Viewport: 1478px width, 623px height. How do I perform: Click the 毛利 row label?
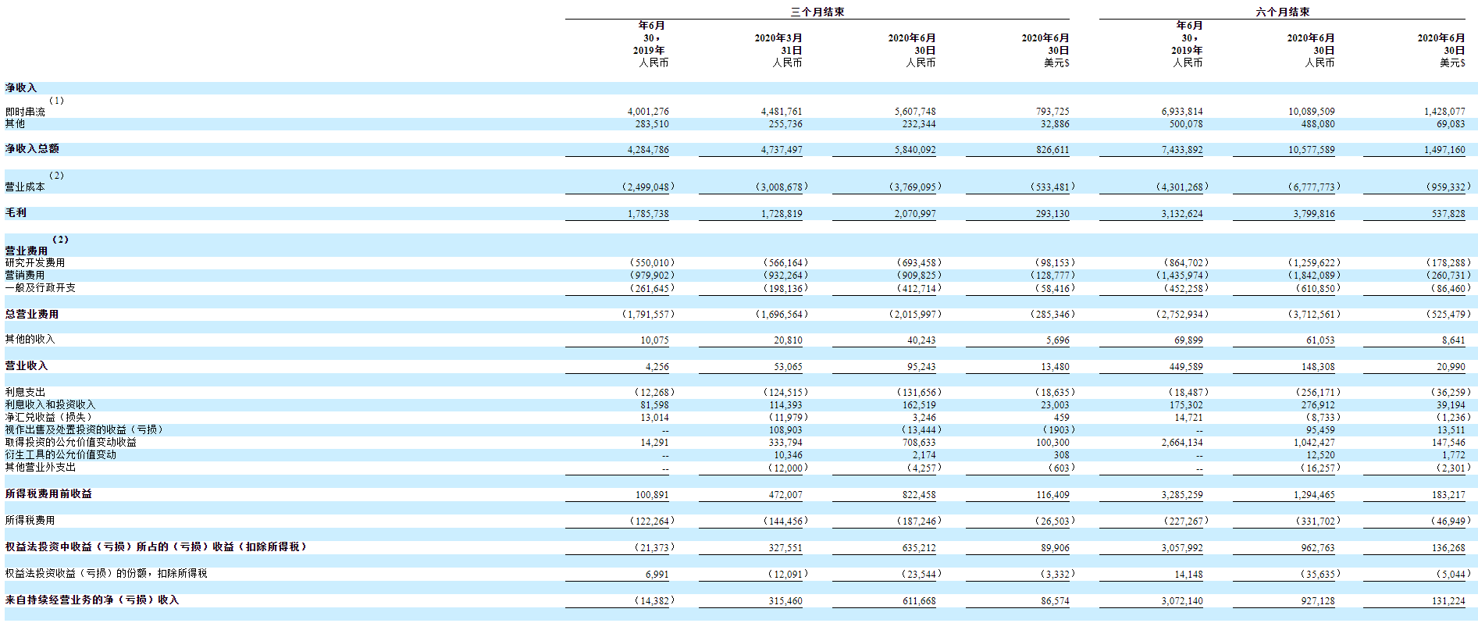click(x=16, y=212)
